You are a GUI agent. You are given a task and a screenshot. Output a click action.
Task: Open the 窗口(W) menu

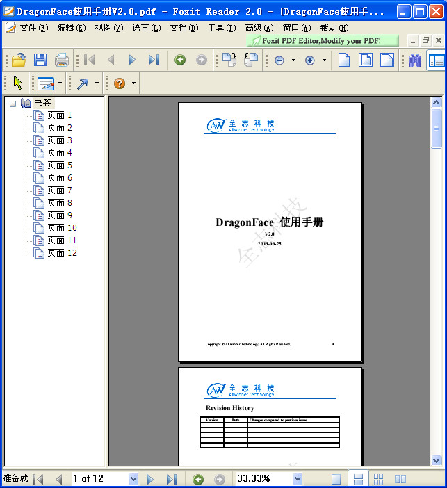tap(297, 28)
